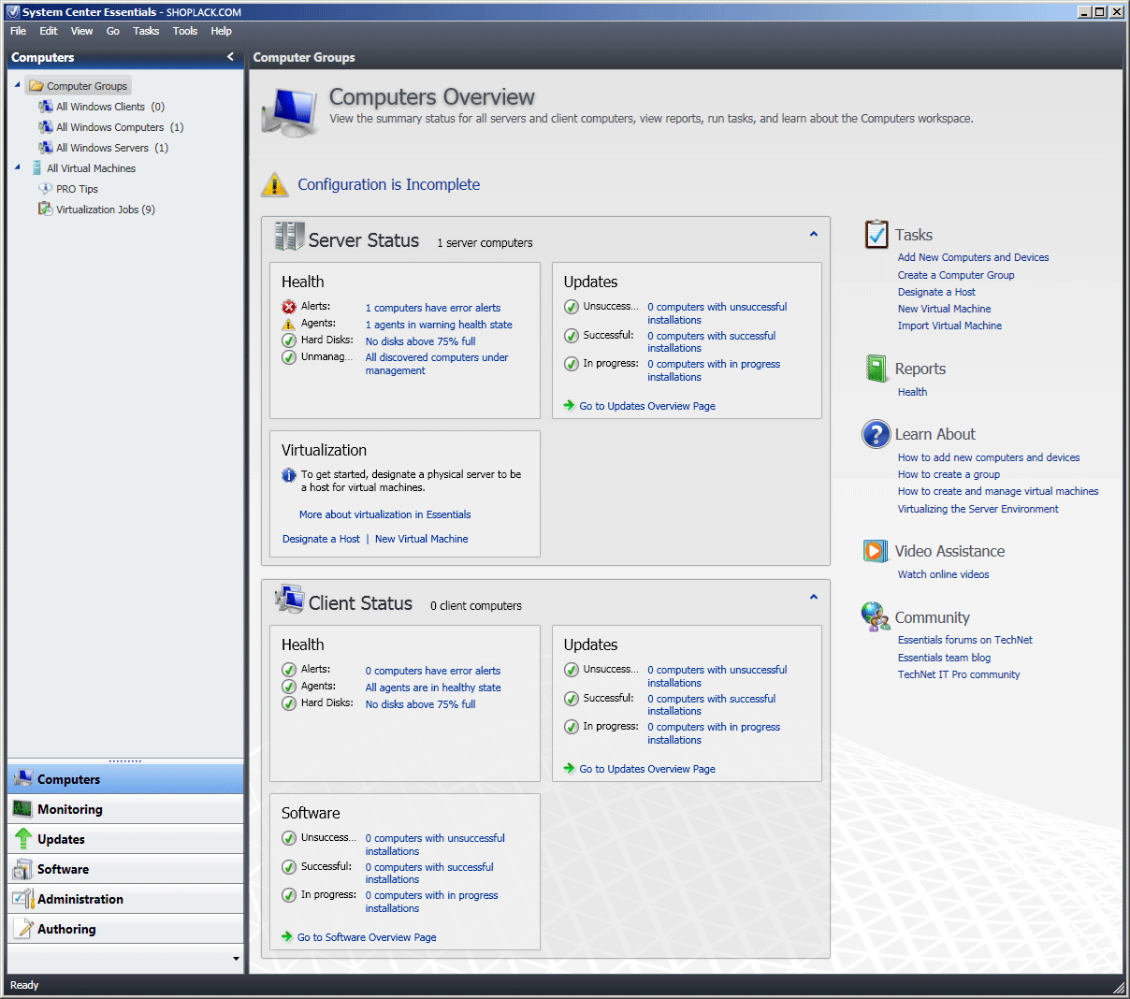Open PRO Tips node
The width and height of the screenshot is (1130, 999).
(x=77, y=189)
